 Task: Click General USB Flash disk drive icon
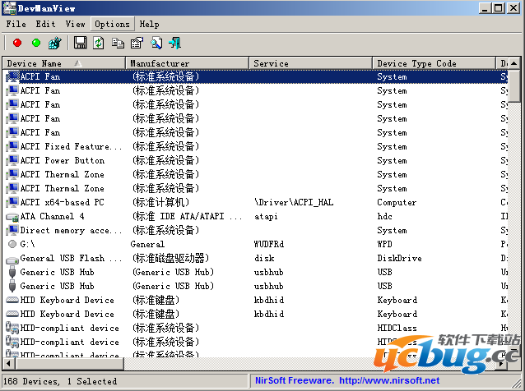12,260
